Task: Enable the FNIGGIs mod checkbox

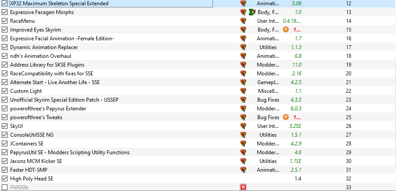Action: coord(4,187)
